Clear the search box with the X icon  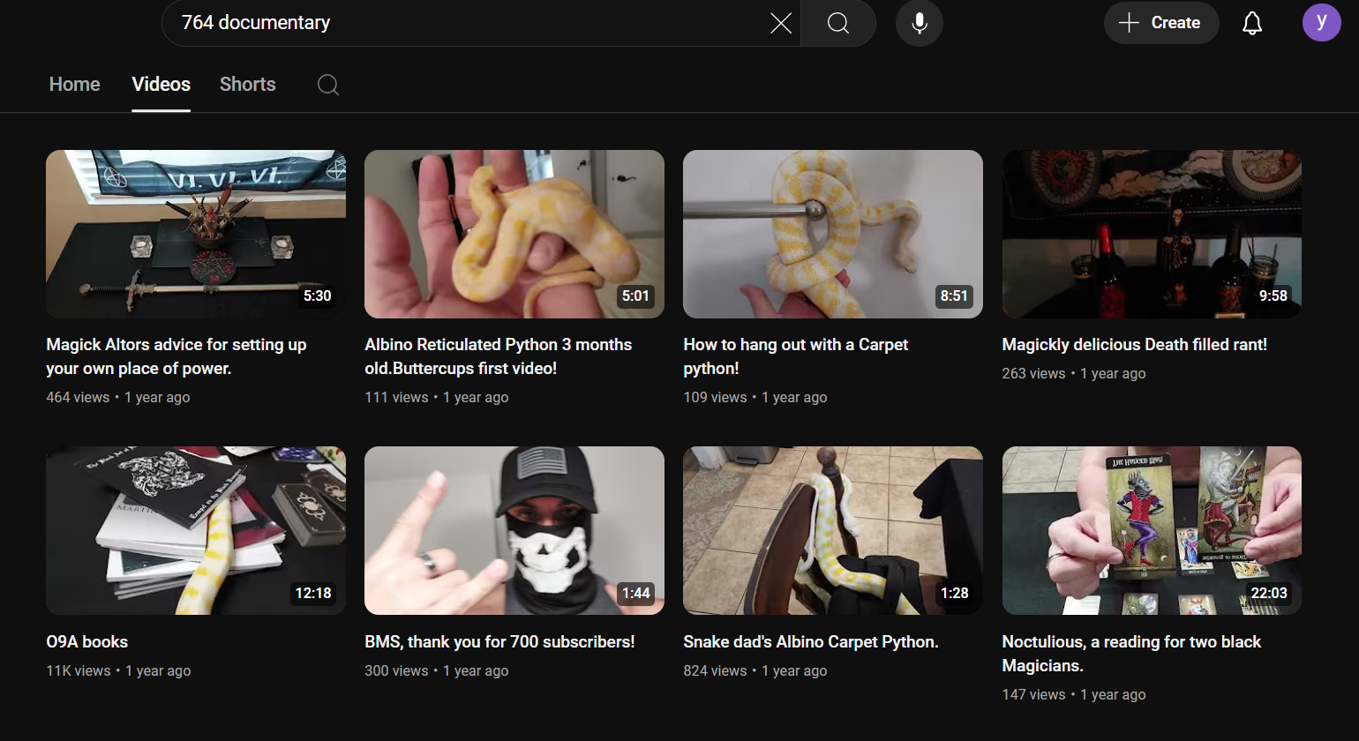tap(781, 23)
